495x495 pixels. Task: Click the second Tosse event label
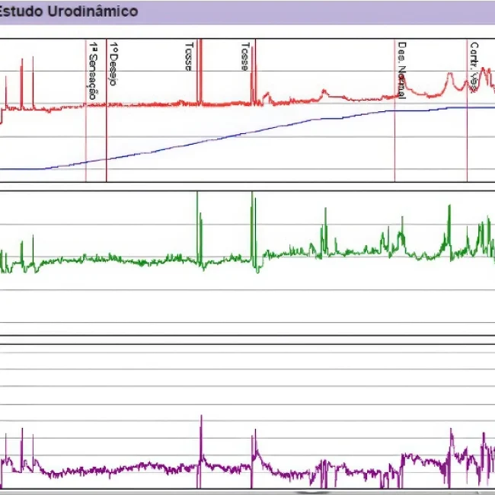[x=244, y=56]
